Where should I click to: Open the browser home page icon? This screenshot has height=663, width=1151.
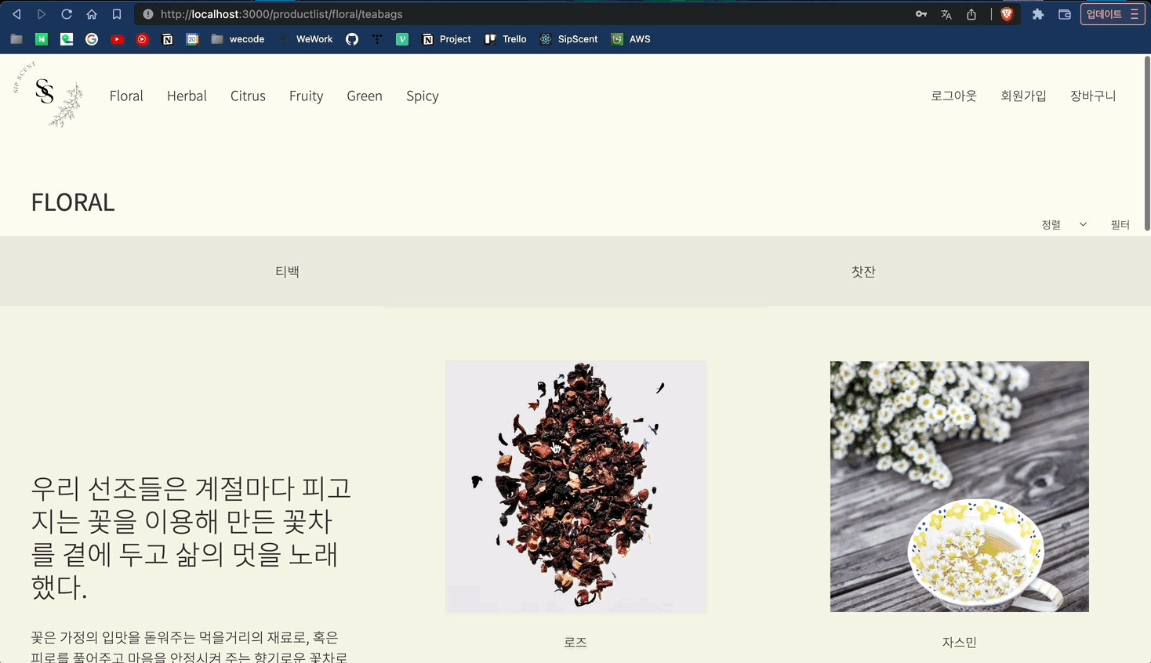click(x=92, y=14)
